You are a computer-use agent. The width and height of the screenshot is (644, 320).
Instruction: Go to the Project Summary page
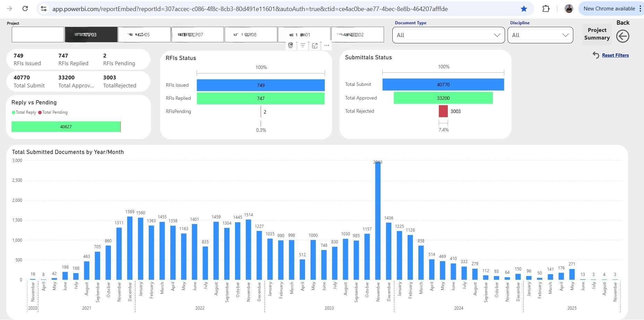coord(597,34)
